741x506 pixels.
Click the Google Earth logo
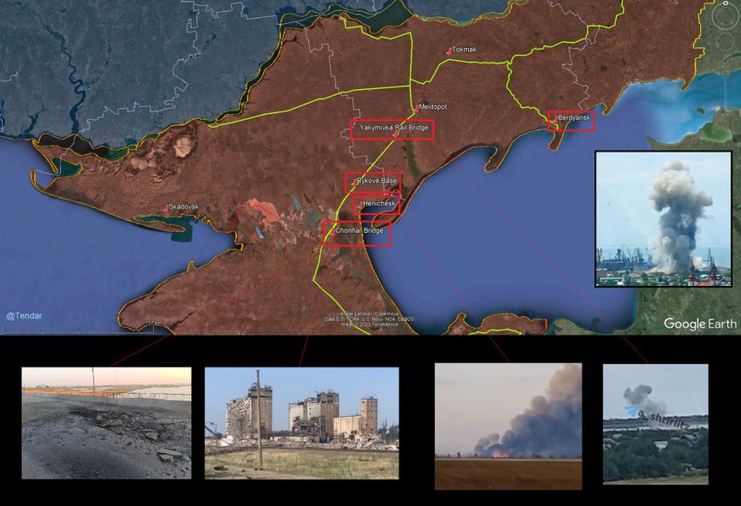pyautogui.click(x=700, y=324)
